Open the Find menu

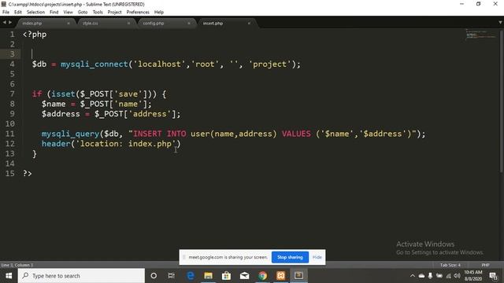(x=54, y=13)
